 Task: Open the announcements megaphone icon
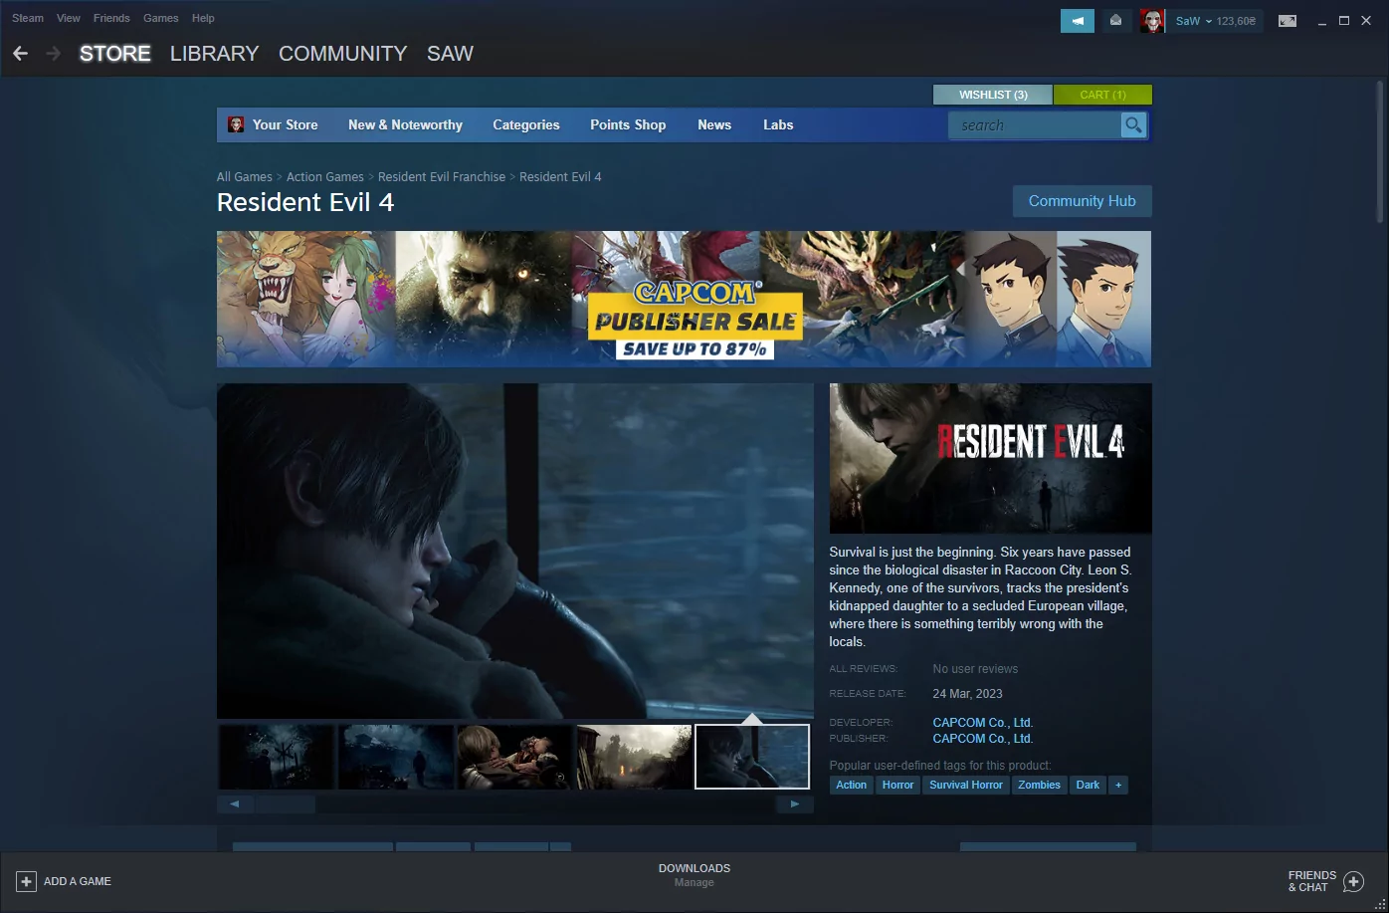[1078, 21]
